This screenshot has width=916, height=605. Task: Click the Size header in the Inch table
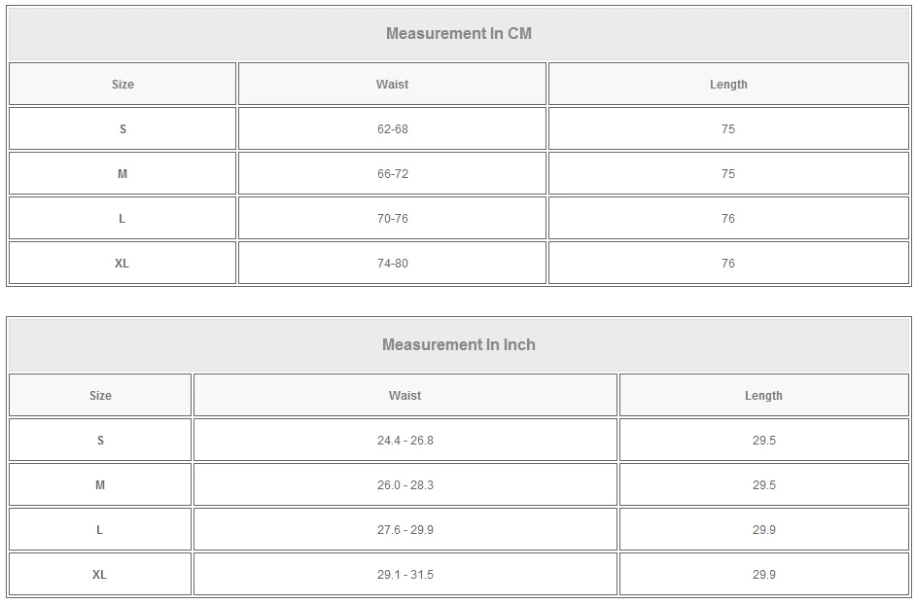point(100,396)
